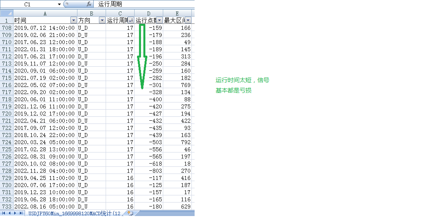Click cell 2018.10.24 22:00:00

[x=45, y=135]
